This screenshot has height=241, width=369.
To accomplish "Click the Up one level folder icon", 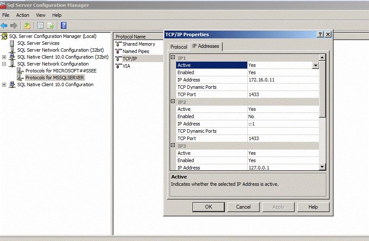I will pyautogui.click(x=27, y=25).
